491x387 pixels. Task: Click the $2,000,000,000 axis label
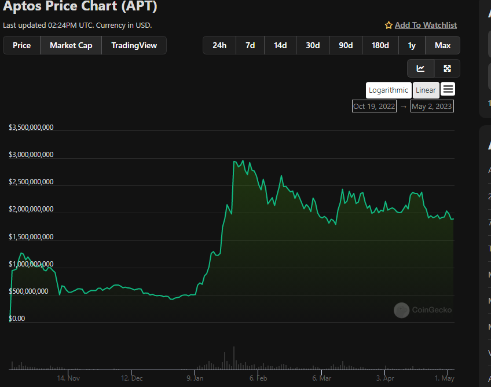click(x=31, y=209)
